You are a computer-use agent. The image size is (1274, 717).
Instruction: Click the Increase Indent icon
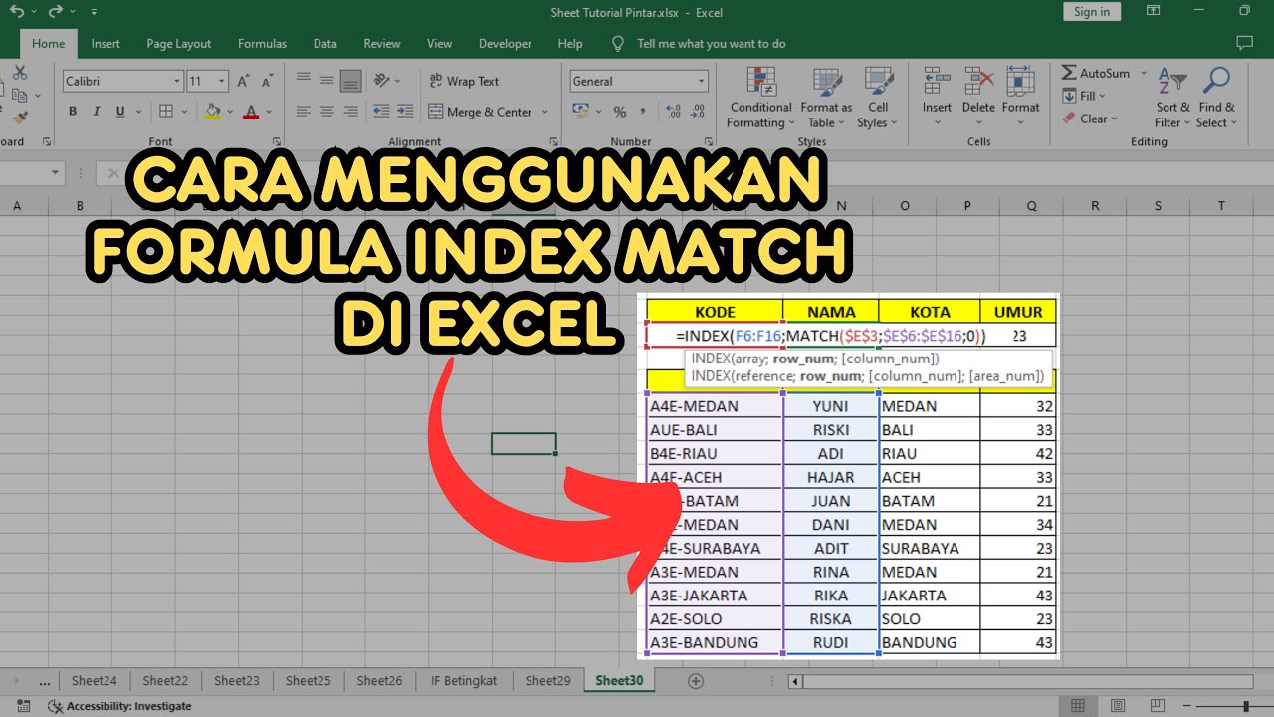click(x=407, y=112)
